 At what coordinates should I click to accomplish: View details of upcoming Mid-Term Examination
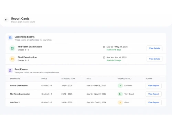tap(154, 48)
